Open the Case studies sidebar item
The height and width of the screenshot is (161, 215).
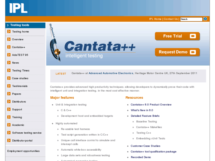coord(20,78)
